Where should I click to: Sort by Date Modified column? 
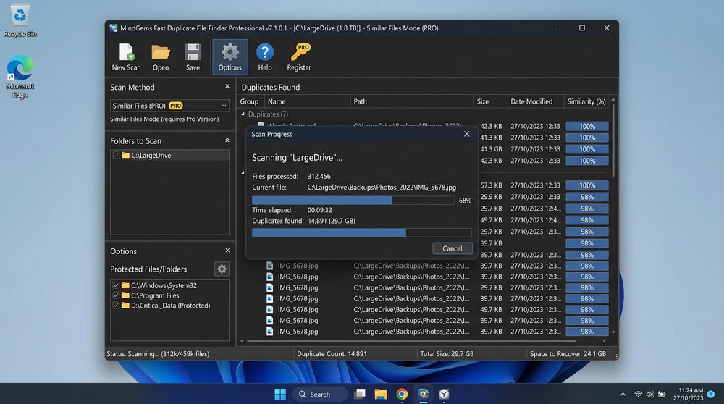535,101
